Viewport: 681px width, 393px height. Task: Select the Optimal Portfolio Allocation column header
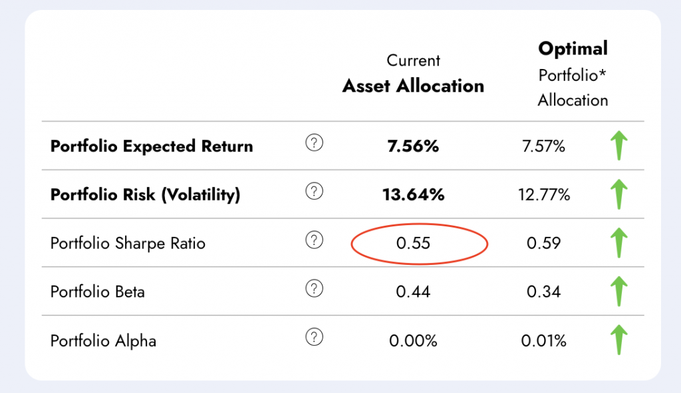tap(573, 74)
